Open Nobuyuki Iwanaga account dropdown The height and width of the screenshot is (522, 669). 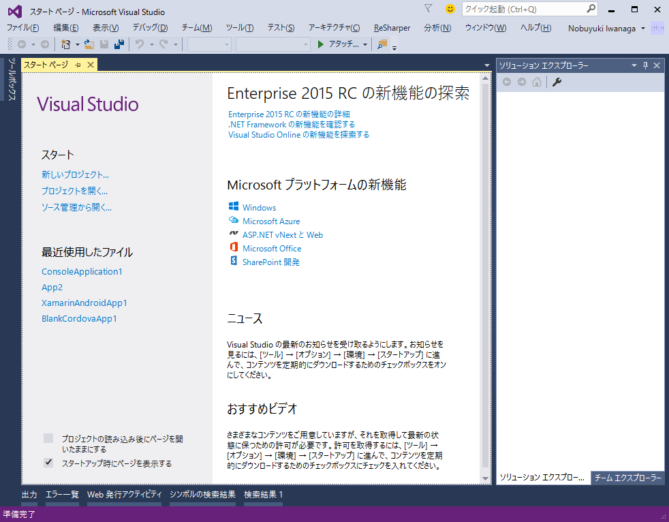[643, 29]
